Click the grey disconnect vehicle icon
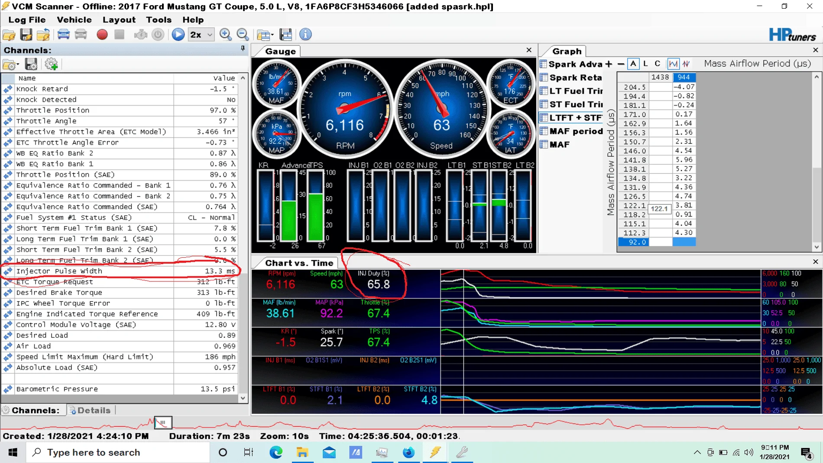 tap(81, 35)
